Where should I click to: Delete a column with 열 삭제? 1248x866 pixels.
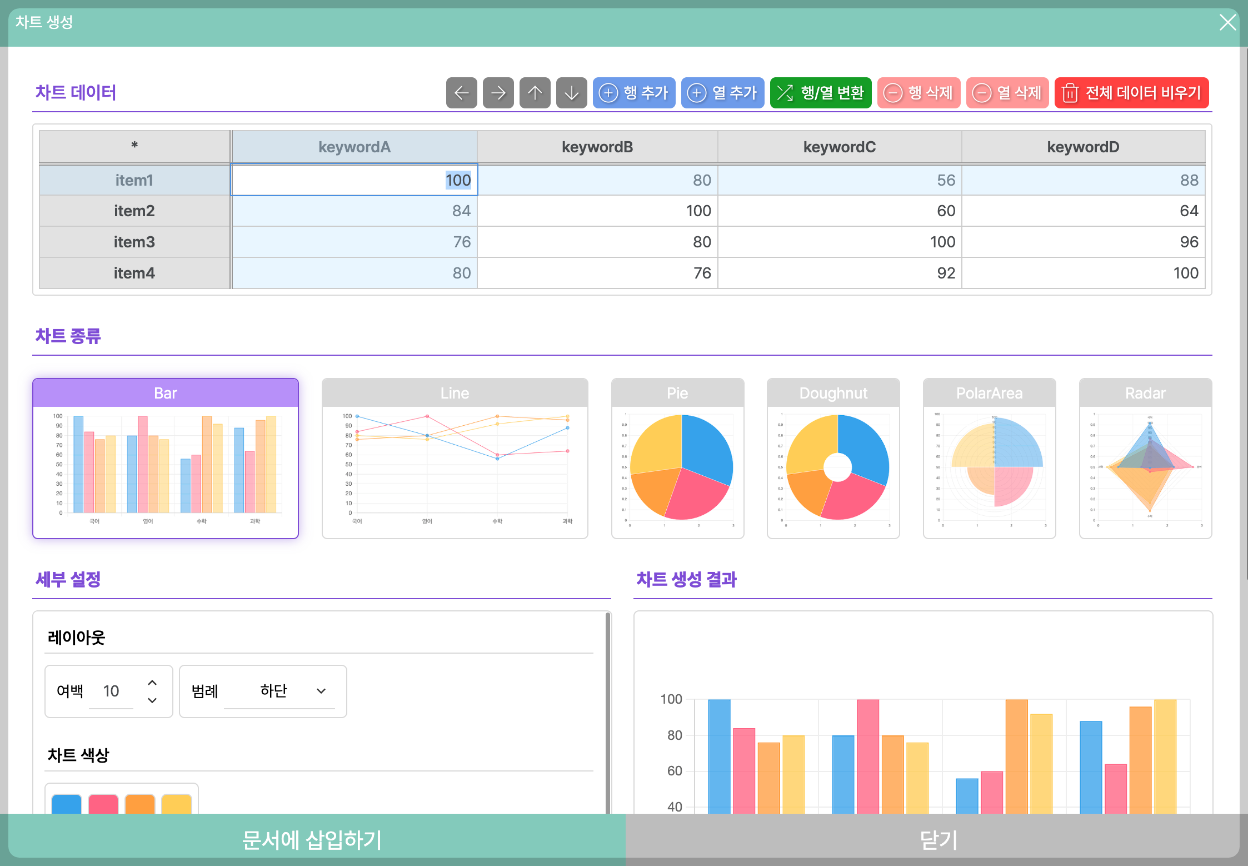[1007, 93]
